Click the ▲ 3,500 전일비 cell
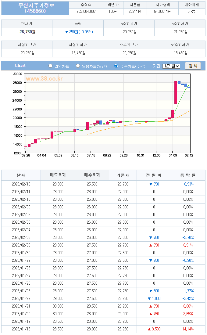 coord(154,329)
